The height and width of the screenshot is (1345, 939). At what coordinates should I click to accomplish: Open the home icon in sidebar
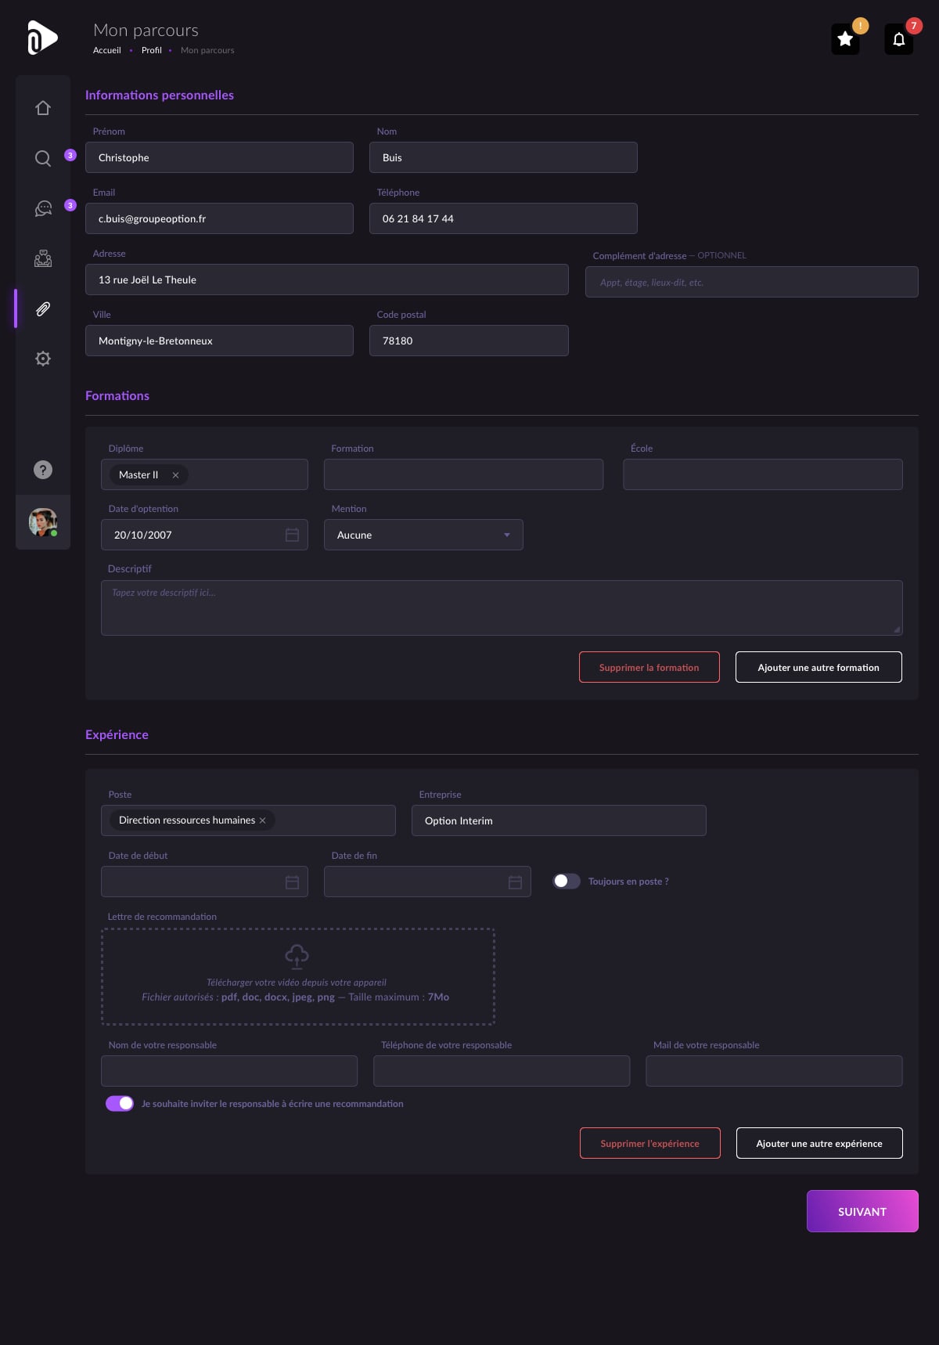[x=43, y=108]
